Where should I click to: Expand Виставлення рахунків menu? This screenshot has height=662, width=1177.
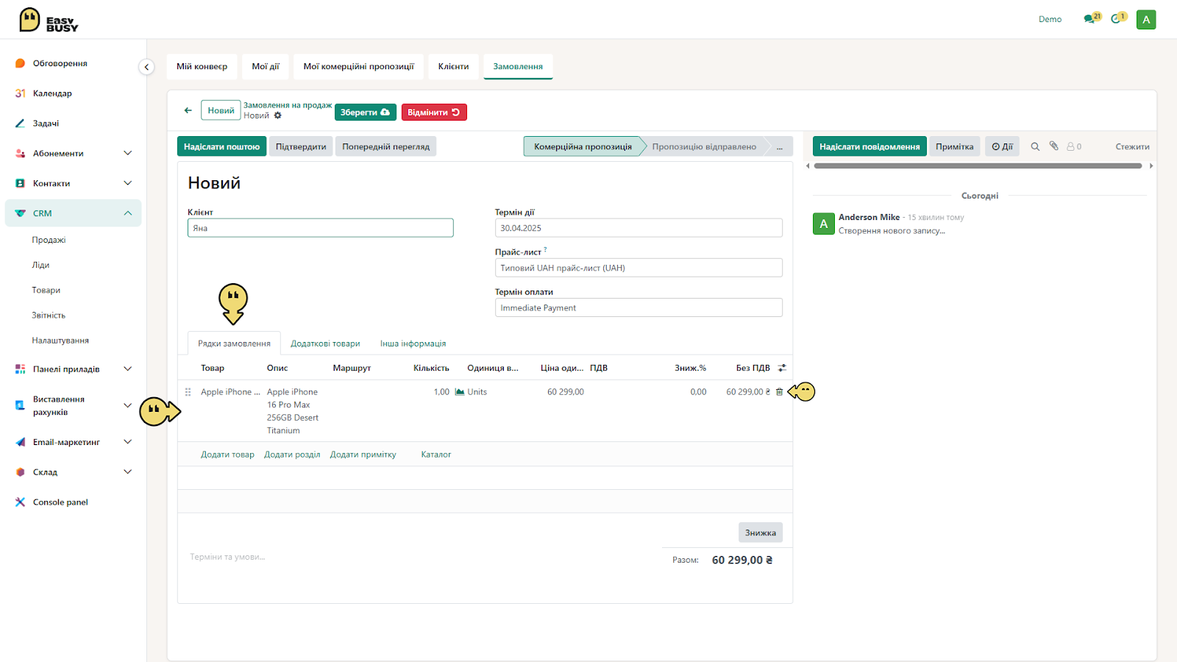[128, 405]
